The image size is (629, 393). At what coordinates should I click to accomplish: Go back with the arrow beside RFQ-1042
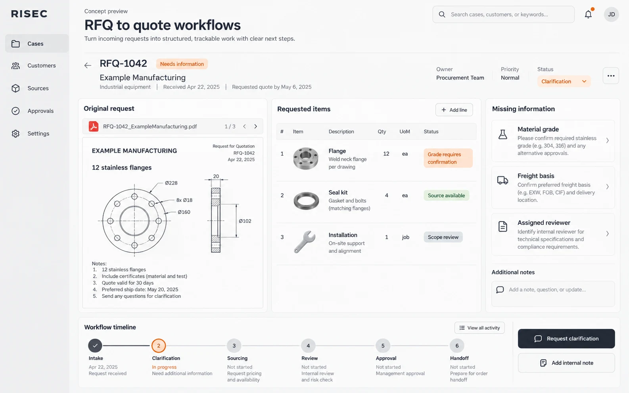coord(88,65)
